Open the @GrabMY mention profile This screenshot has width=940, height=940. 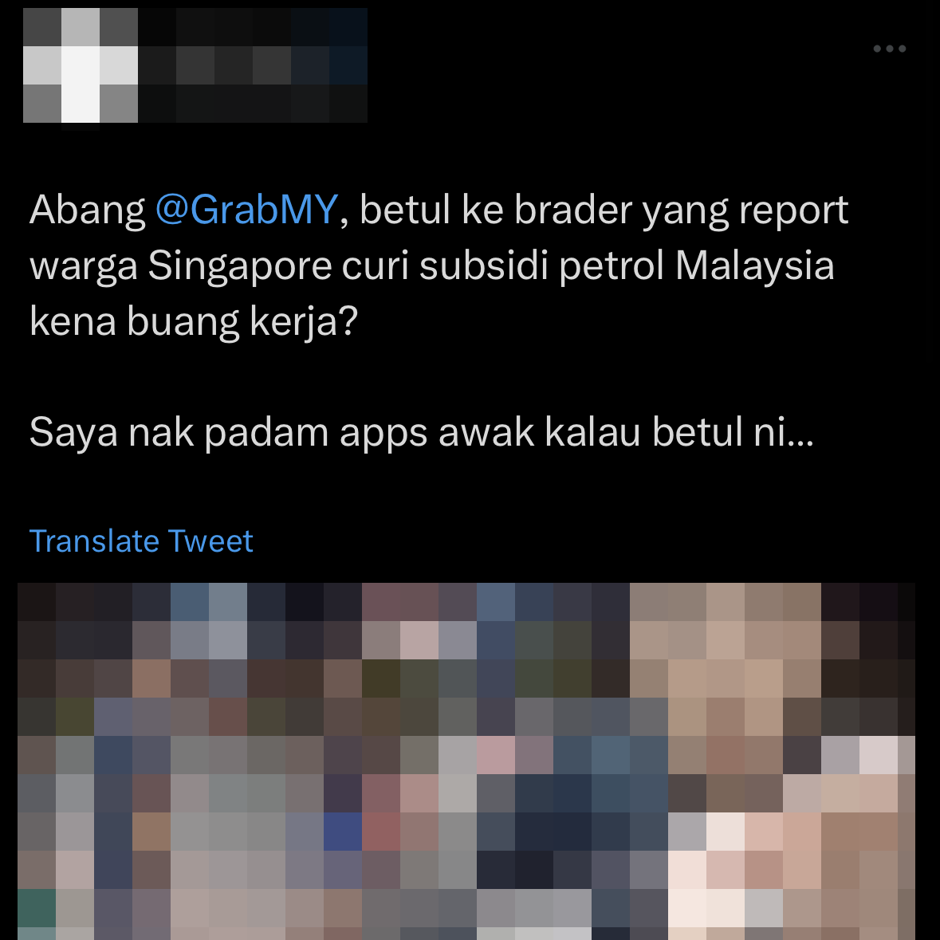246,210
